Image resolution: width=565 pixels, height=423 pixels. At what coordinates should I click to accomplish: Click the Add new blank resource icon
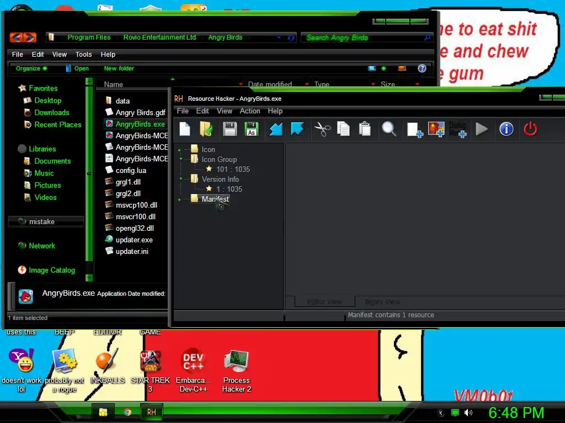(x=414, y=129)
